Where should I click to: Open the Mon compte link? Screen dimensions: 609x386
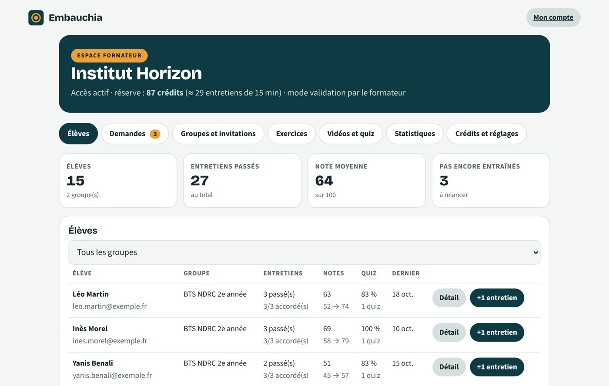coord(553,17)
